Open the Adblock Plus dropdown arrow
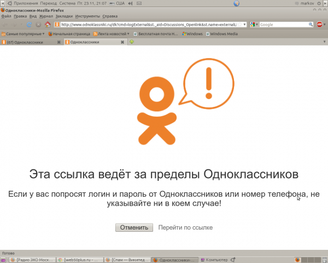The width and height of the screenshot is (328, 263). pos(324,25)
